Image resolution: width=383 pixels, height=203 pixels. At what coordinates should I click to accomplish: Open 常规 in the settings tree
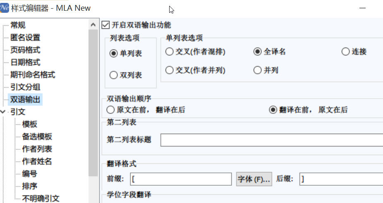(x=18, y=25)
